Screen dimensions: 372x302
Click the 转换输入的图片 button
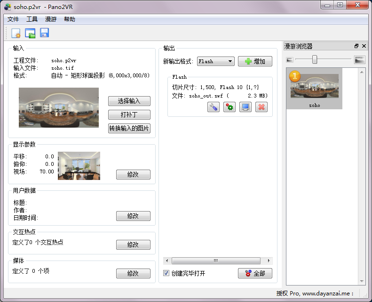129,128
